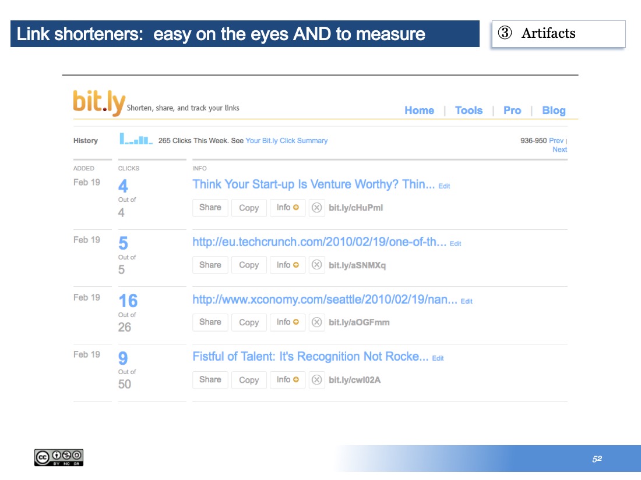The width and height of the screenshot is (641, 480).
Task: Copy the bit.ly/aSNMXq link
Action: point(249,265)
